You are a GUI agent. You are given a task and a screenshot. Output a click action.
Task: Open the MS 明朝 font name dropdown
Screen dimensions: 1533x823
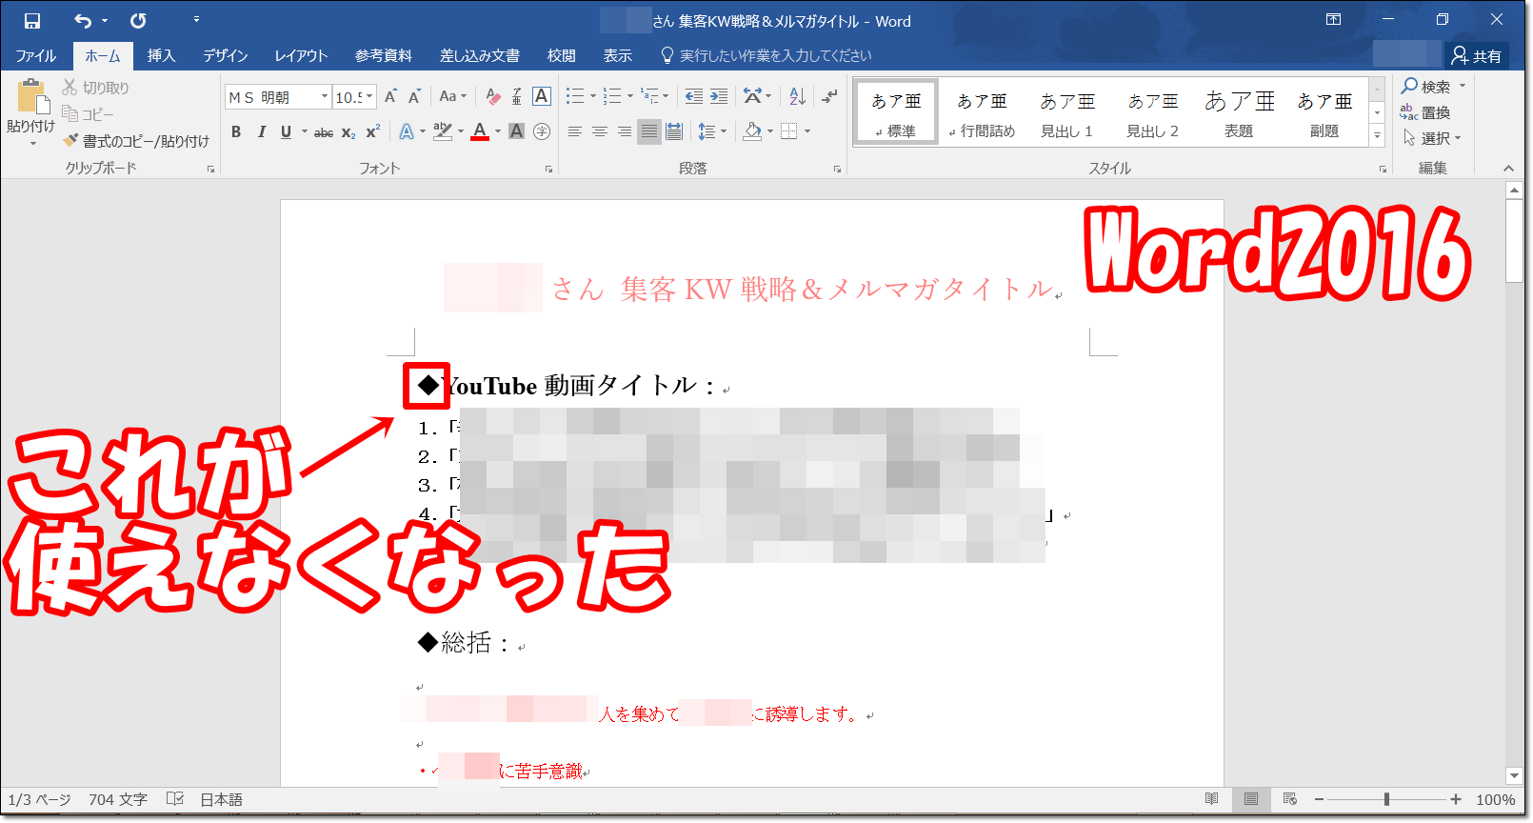325,97
